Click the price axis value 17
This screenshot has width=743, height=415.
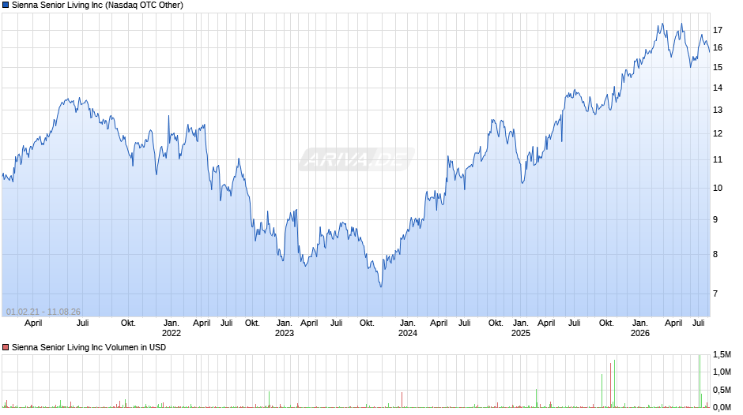pos(718,30)
